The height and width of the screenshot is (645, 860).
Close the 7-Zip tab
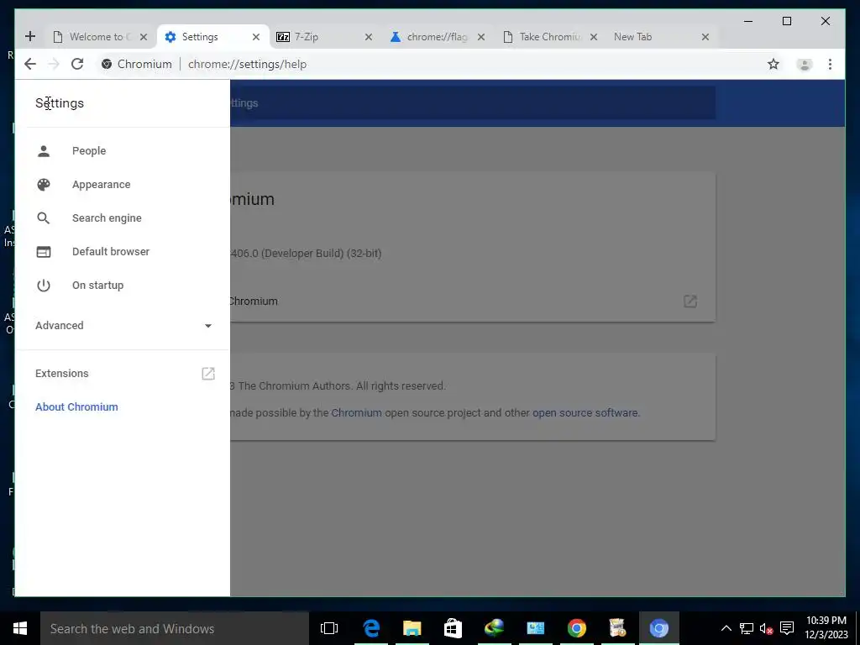[368, 37]
